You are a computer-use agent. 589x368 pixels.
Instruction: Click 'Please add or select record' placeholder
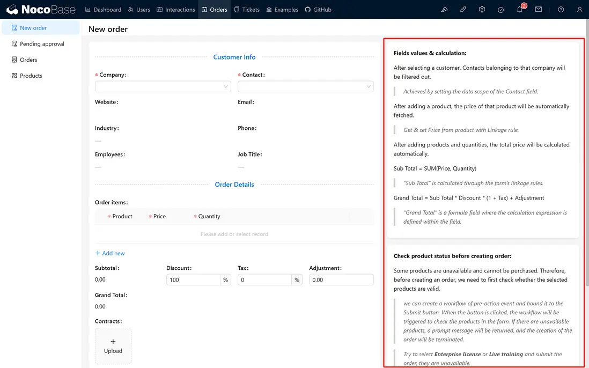tap(234, 234)
